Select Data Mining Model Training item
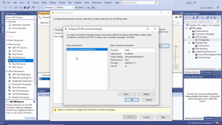The width and height of the screenshot is (222, 125). [22, 78]
